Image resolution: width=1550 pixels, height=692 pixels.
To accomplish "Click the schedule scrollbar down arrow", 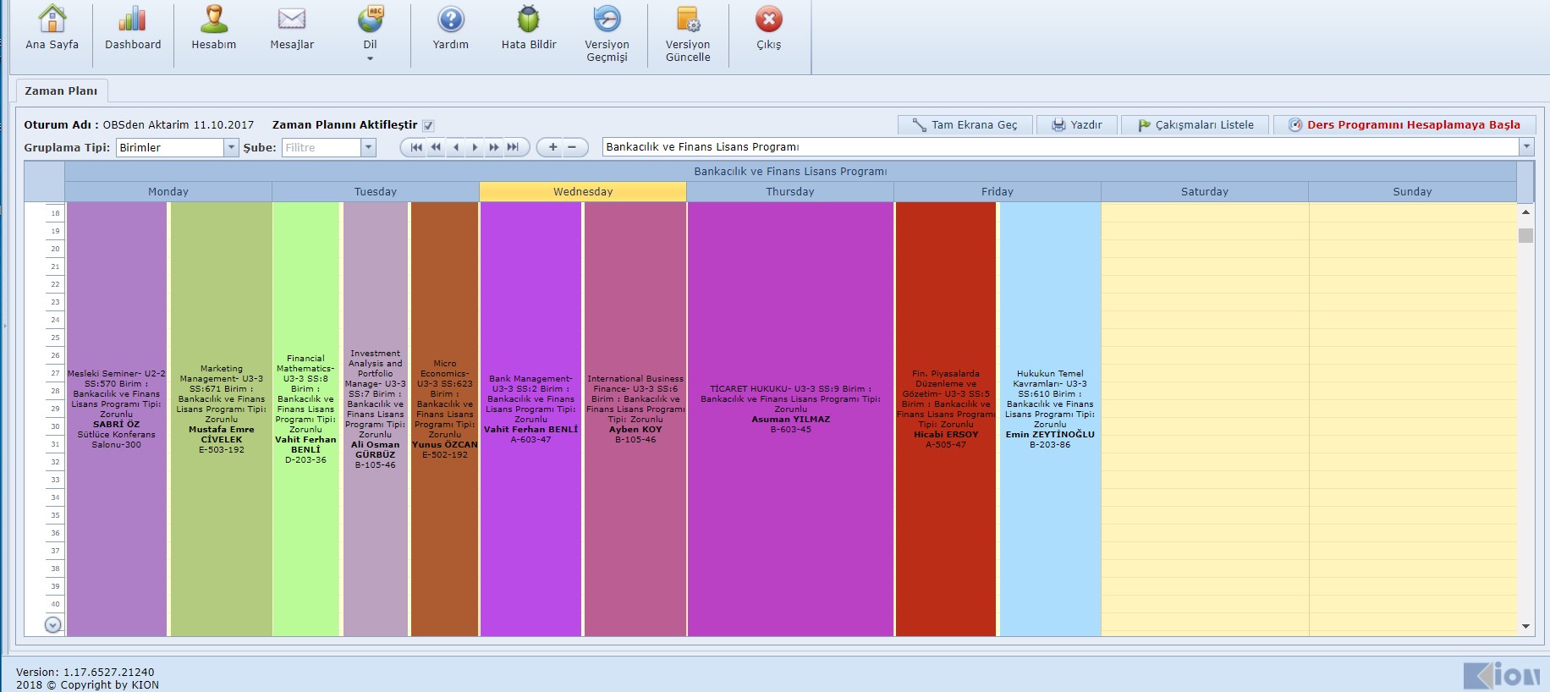I will (1525, 627).
